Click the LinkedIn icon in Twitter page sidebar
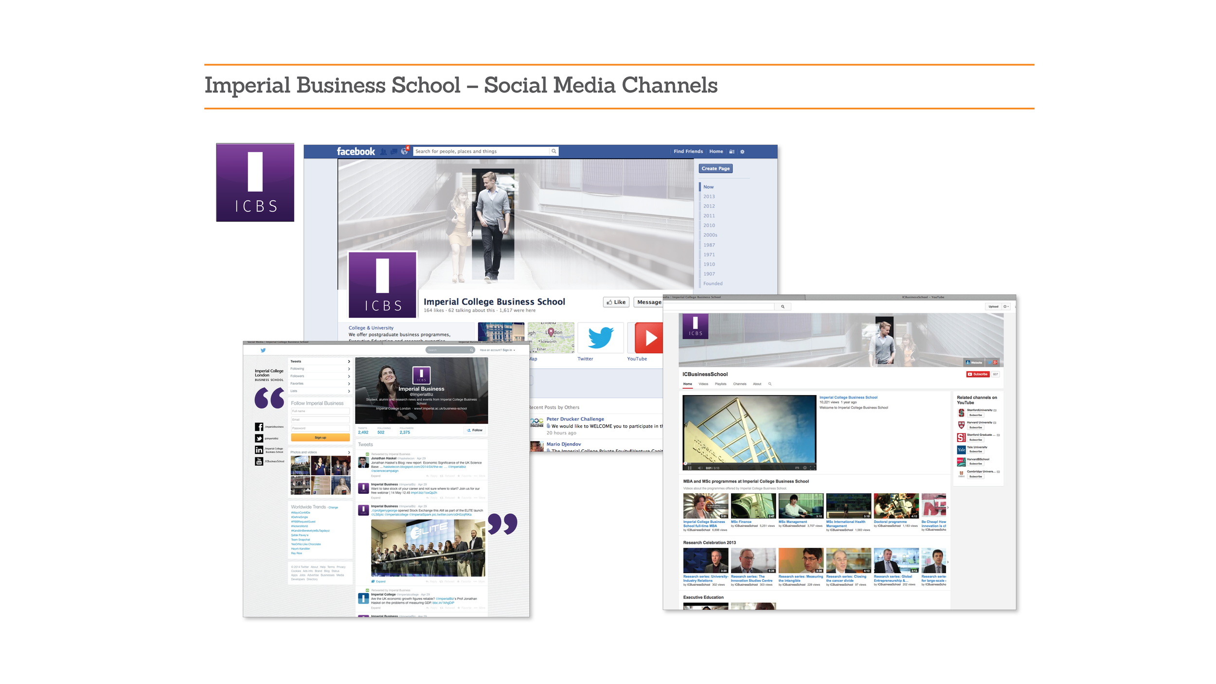This screenshot has width=1216, height=684. click(x=259, y=450)
